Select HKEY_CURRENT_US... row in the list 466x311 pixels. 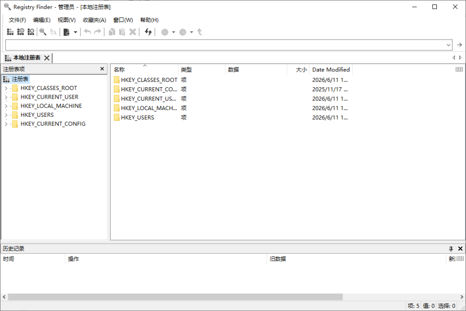231,99
